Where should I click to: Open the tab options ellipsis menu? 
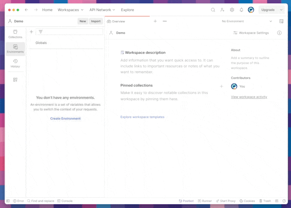point(165,21)
